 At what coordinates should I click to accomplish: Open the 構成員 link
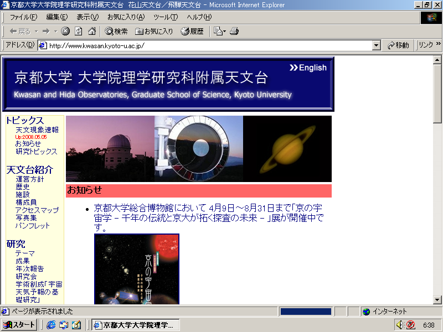pos(26,203)
